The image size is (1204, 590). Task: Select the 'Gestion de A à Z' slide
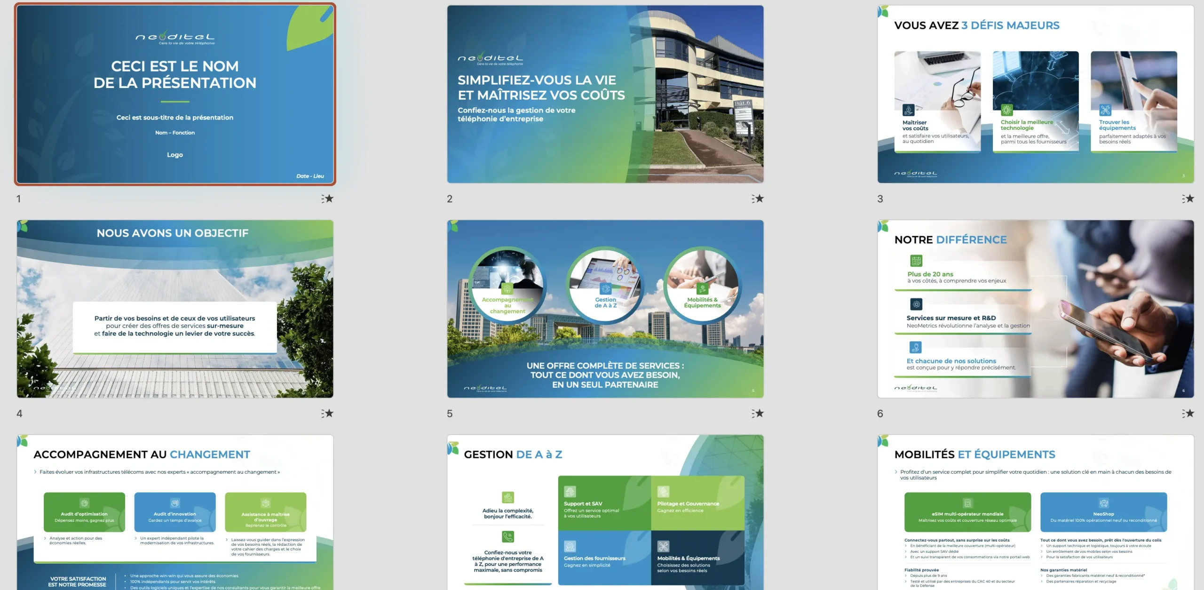[605, 512]
